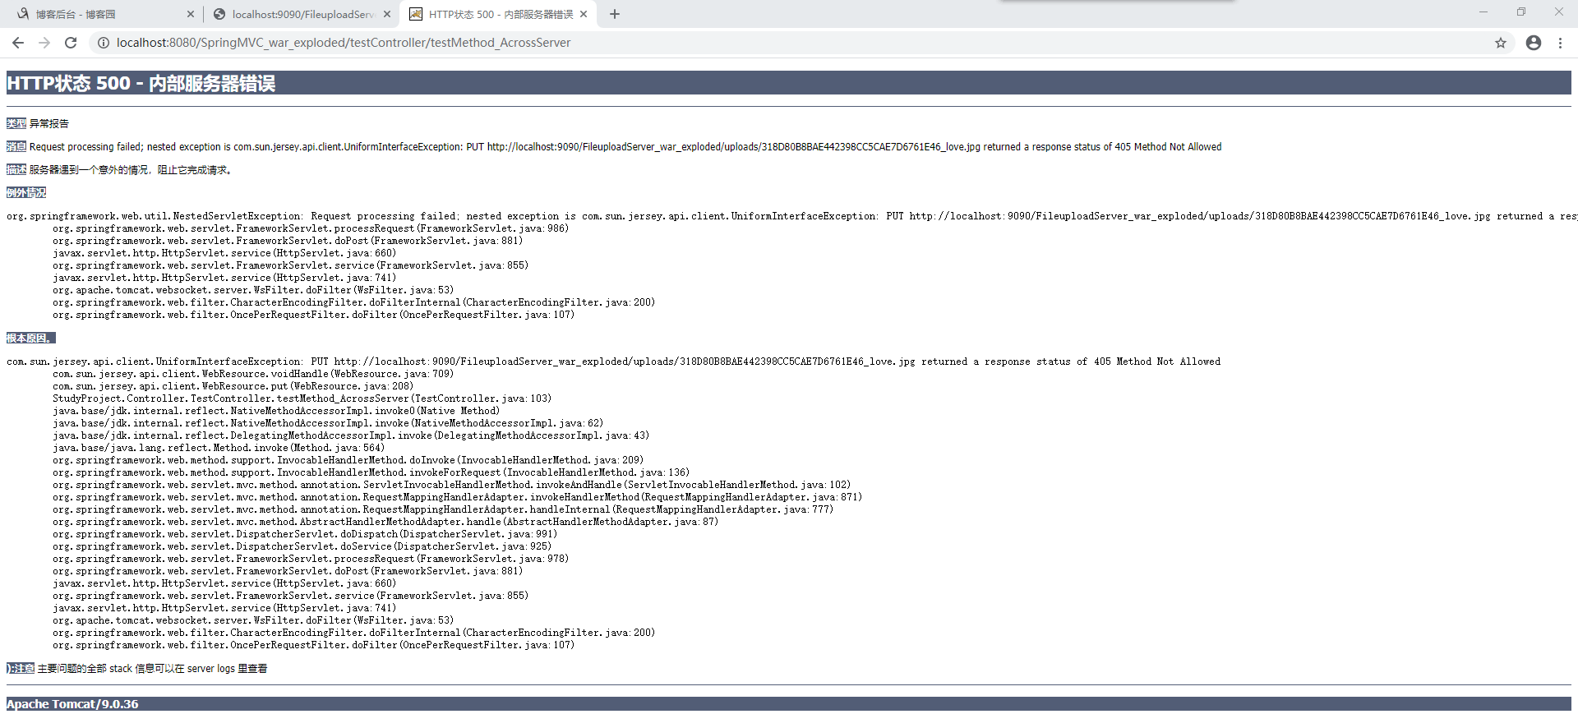Restore down the browser window
1578x714 pixels.
(x=1521, y=12)
